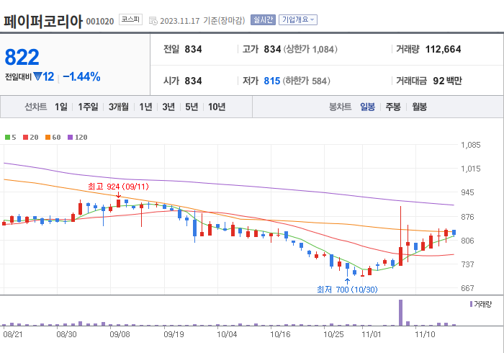Click the stock code 001020
The width and height of the screenshot is (504, 353).
coord(100,22)
